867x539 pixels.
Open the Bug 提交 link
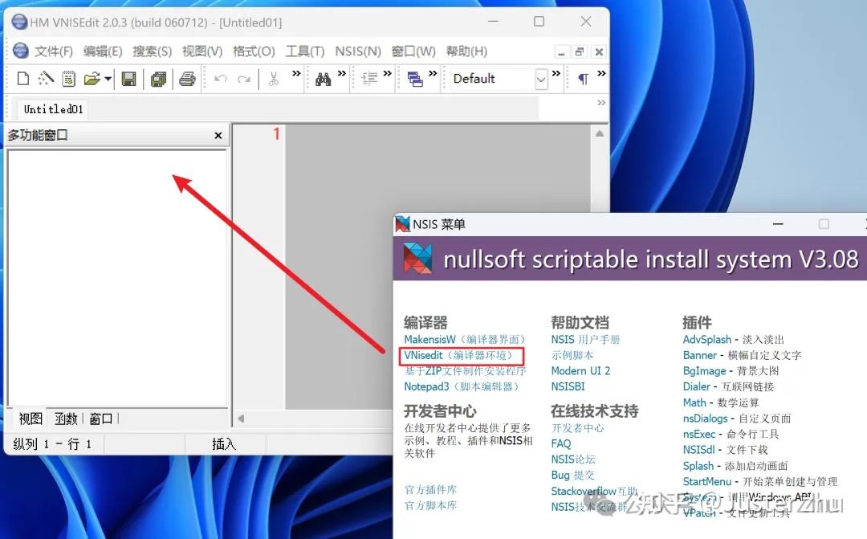click(573, 475)
